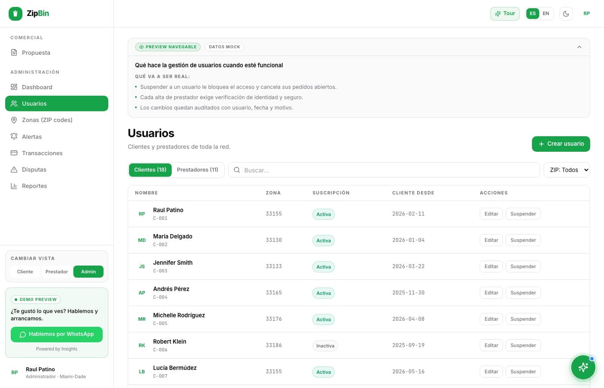
Task: Open the Reportes menu item
Action: pyautogui.click(x=57, y=186)
